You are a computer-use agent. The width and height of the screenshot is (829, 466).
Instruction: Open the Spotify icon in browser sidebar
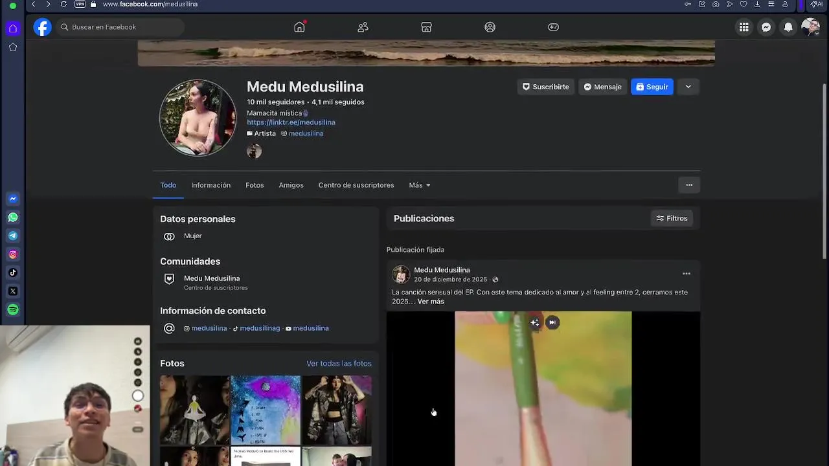click(x=13, y=310)
